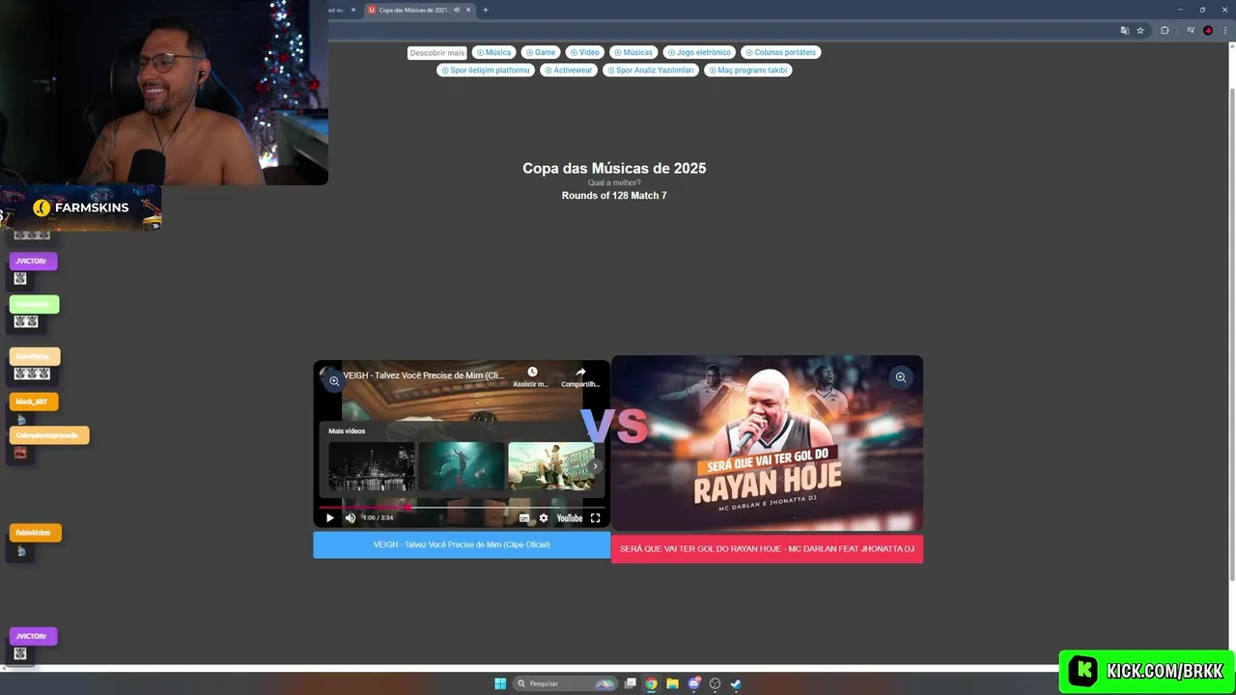Image resolution: width=1236 pixels, height=695 pixels.
Task: Click the FARMSKINS banner overlay
Action: 80,208
